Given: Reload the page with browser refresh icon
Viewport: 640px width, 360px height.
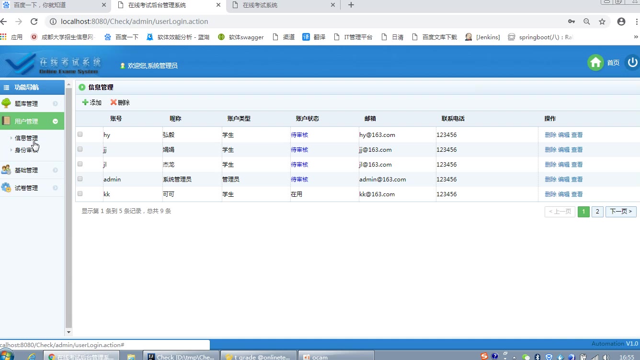Looking at the screenshot, I should 34,22.
